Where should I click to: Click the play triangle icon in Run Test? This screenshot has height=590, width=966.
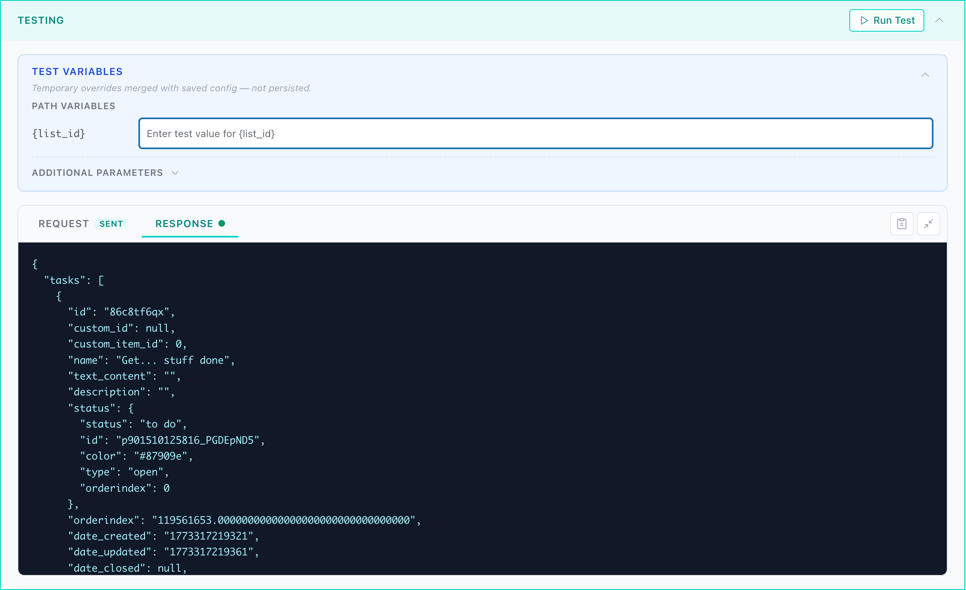click(x=864, y=20)
